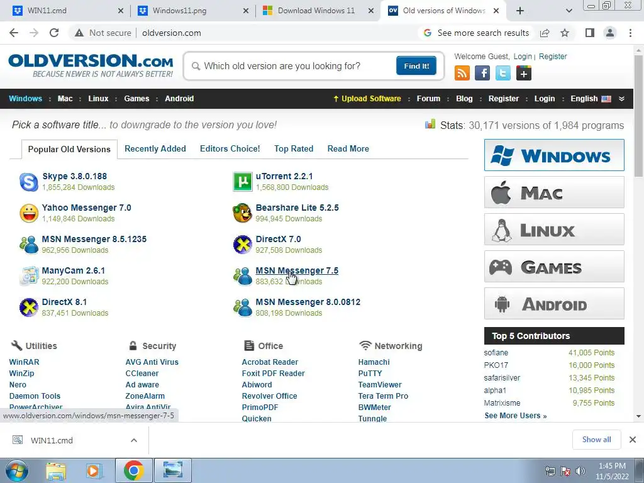Click the large Android platform button
Viewport: 644px width, 483px height.
point(554,304)
